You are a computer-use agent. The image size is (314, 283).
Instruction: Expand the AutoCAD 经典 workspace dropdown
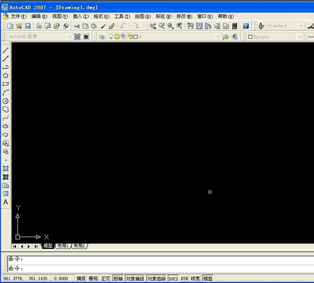[x=69, y=37]
